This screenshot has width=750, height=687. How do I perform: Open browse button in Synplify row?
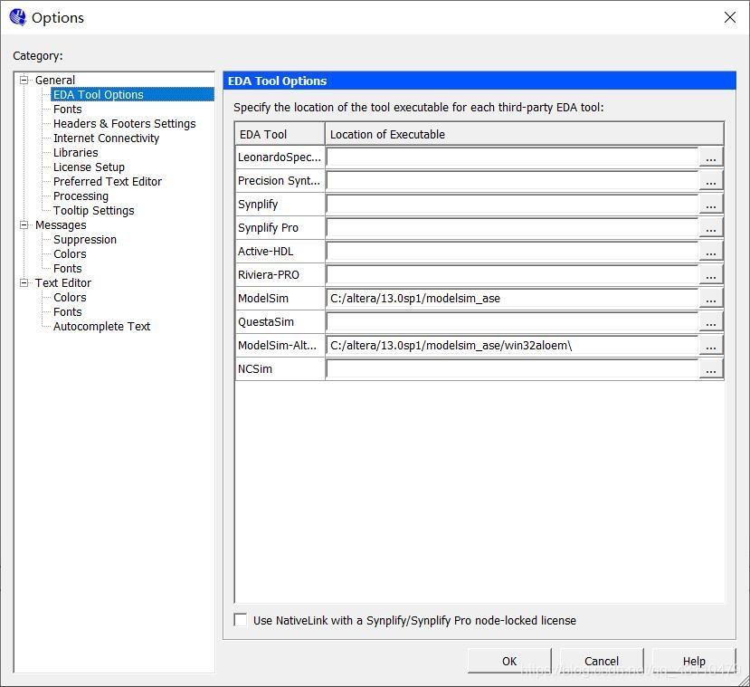(x=711, y=204)
